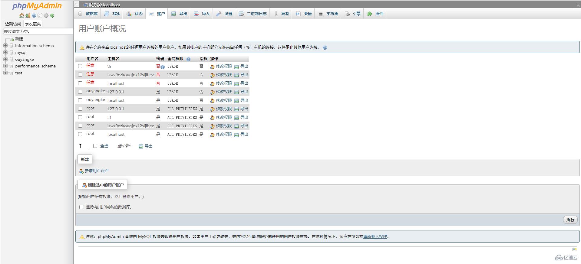Image resolution: width=581 pixels, height=264 pixels.
Task: Click edit privileges icon for ouyangke 127.0.0.1
Action: 212,92
